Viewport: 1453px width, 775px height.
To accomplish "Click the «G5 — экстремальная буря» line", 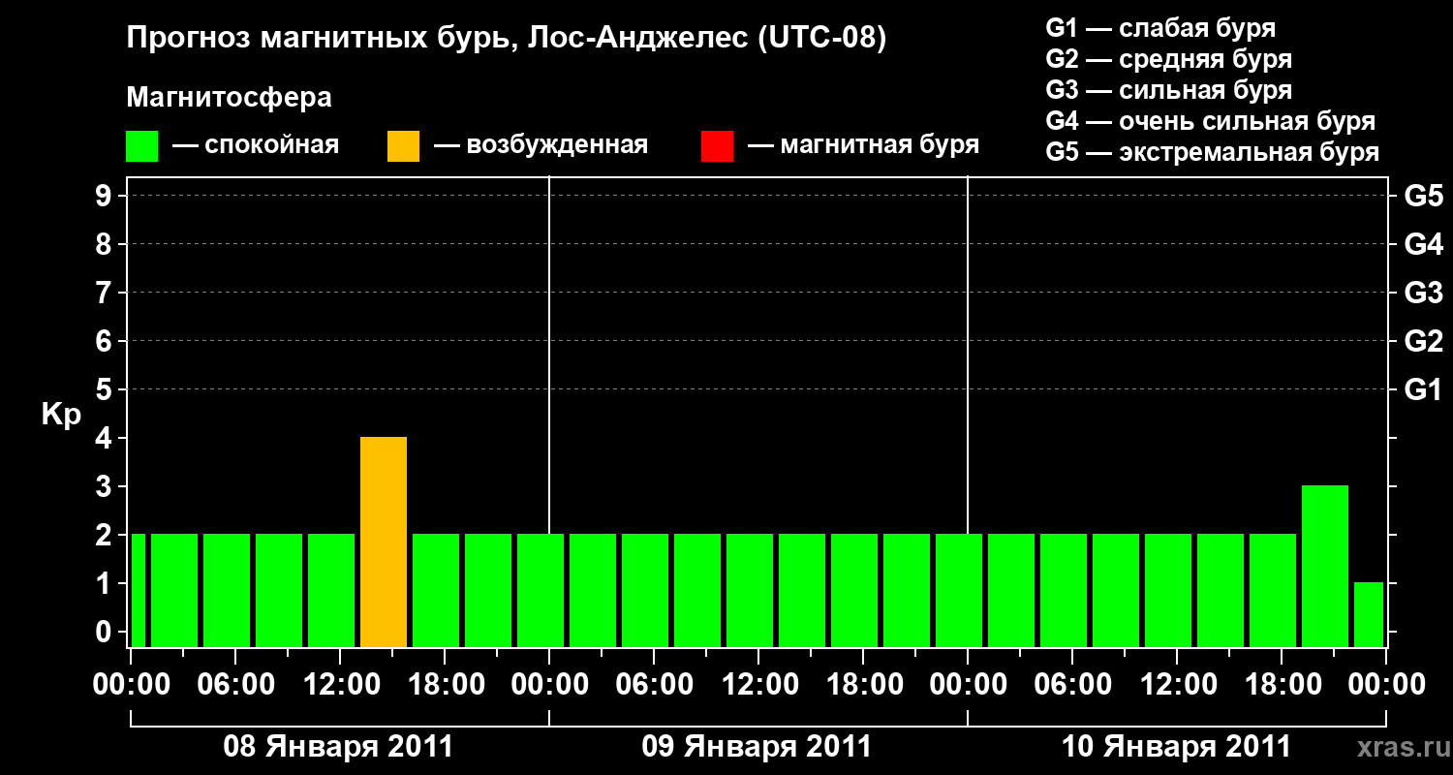I will point(1213,152).
